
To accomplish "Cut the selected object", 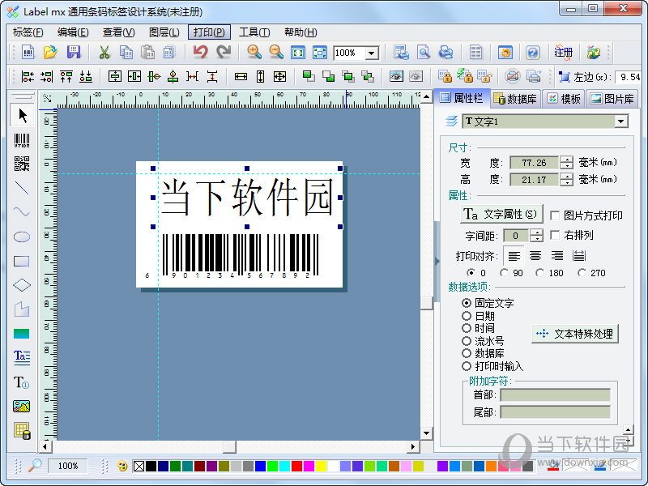I will tap(104, 53).
